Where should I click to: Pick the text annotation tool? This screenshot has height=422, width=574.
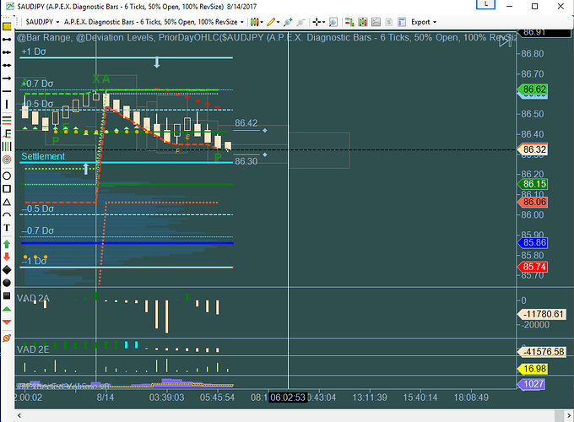[x=7, y=229]
